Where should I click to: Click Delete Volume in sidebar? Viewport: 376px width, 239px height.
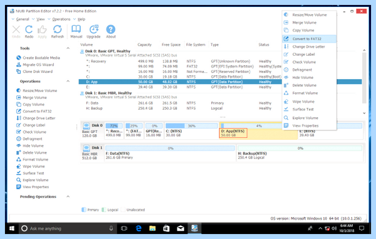click(34, 152)
